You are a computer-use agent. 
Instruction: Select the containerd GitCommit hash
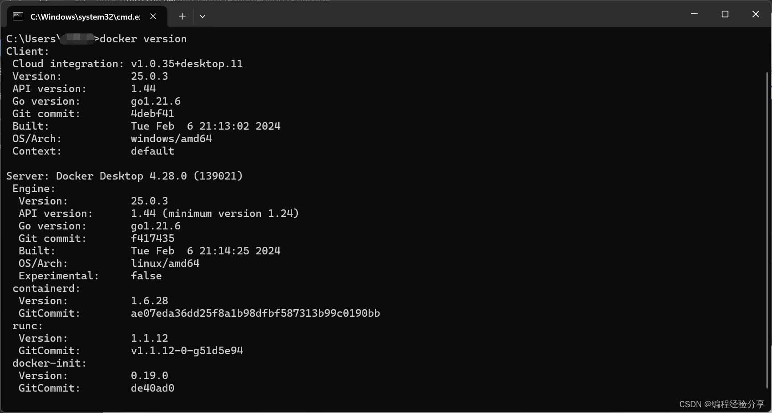click(x=256, y=313)
